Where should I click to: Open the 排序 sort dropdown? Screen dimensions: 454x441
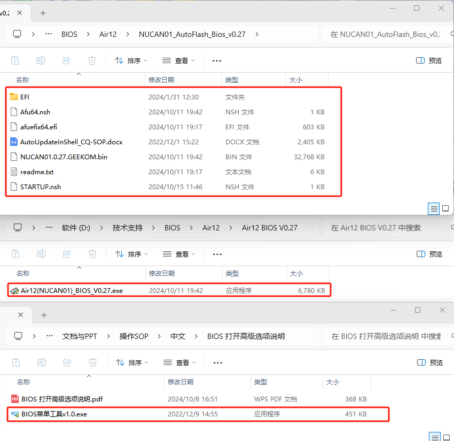tap(131, 60)
